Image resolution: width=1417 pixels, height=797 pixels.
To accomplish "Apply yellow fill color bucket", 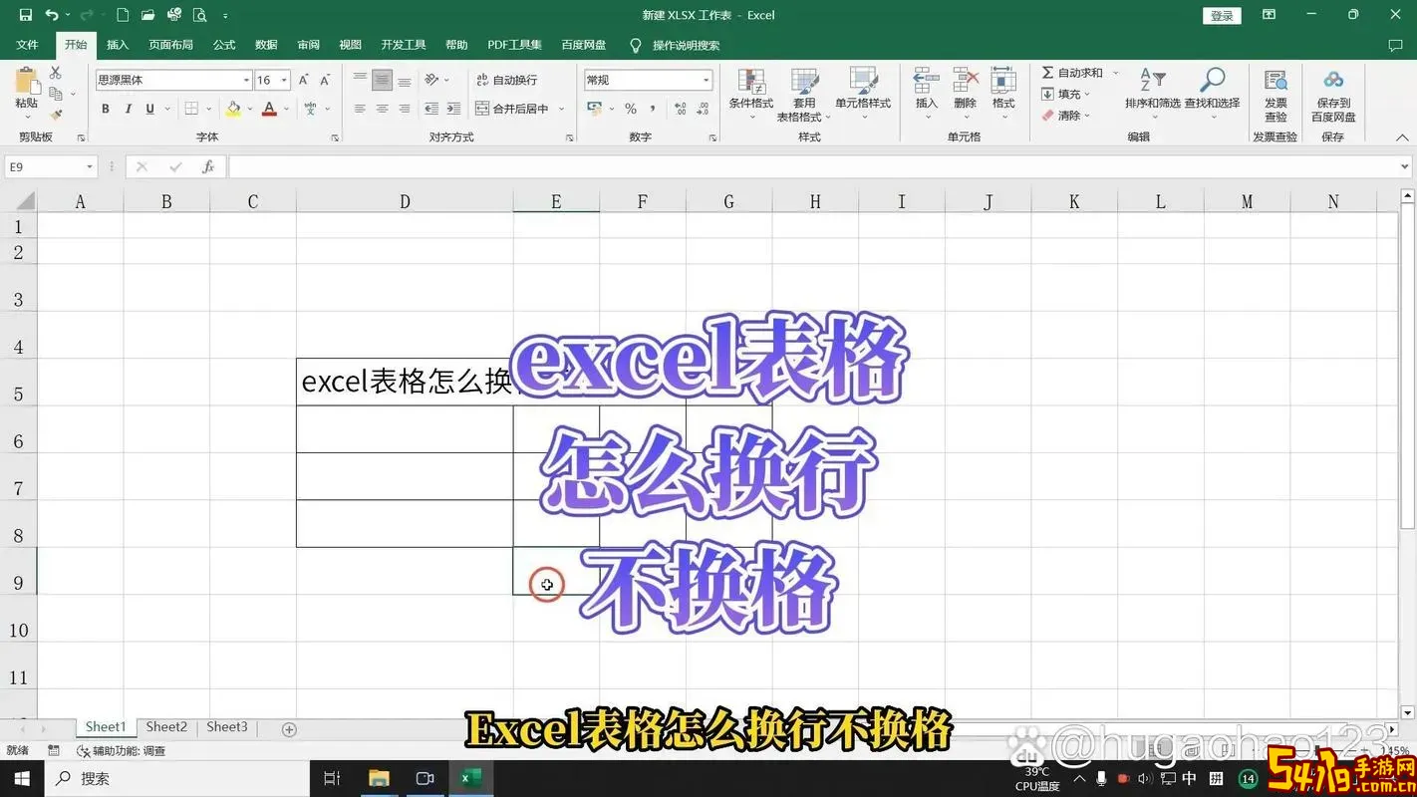I will 233,109.
